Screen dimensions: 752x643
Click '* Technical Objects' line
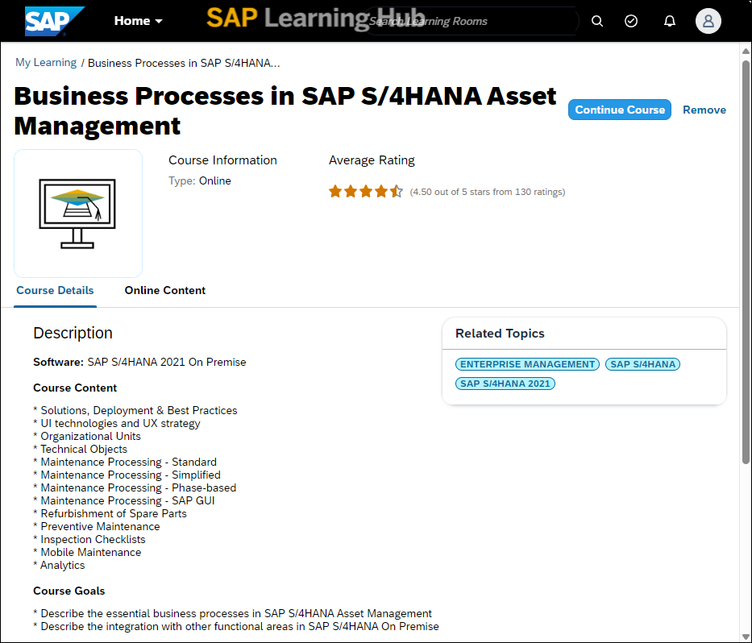click(x=80, y=450)
